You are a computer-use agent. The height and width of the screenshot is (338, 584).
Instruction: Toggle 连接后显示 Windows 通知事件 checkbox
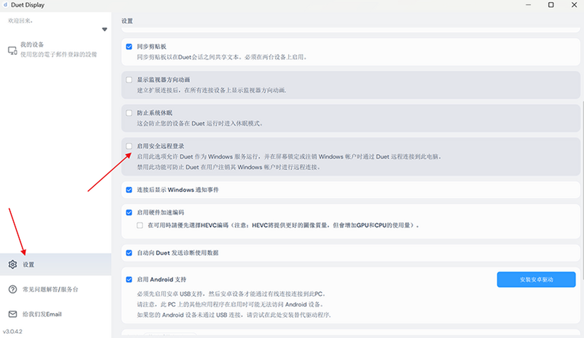(129, 190)
